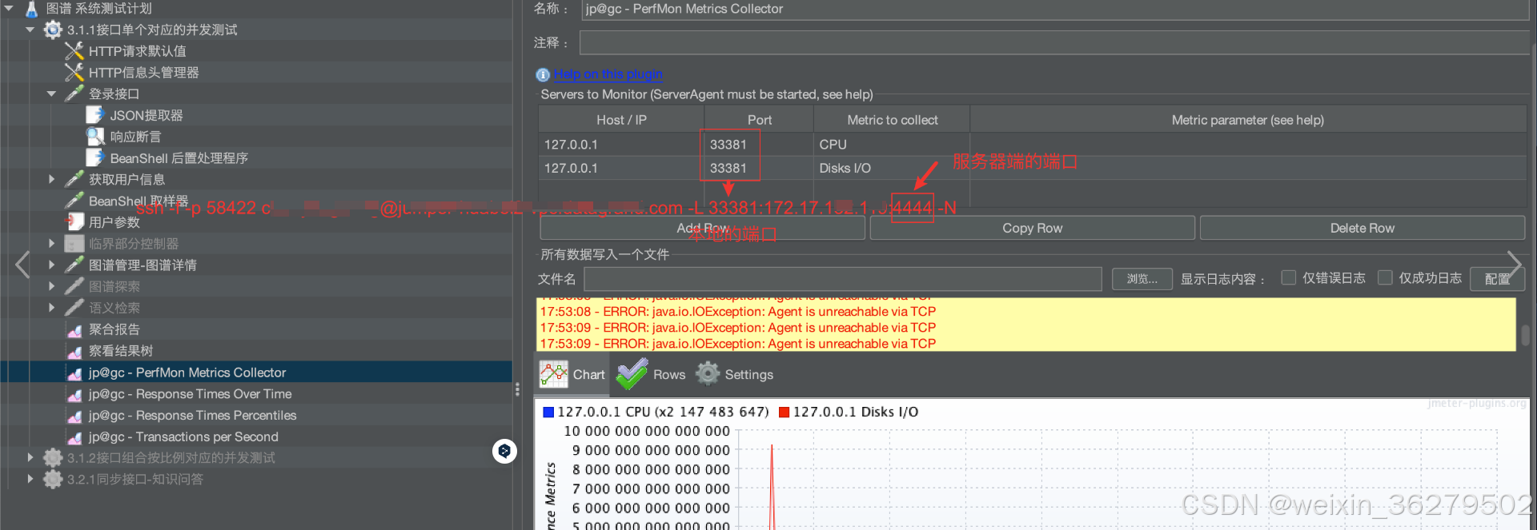Collapse the 3.1.1接口单个对应的并发测试 group
Image resolution: width=1537 pixels, height=530 pixels.
coord(30,30)
